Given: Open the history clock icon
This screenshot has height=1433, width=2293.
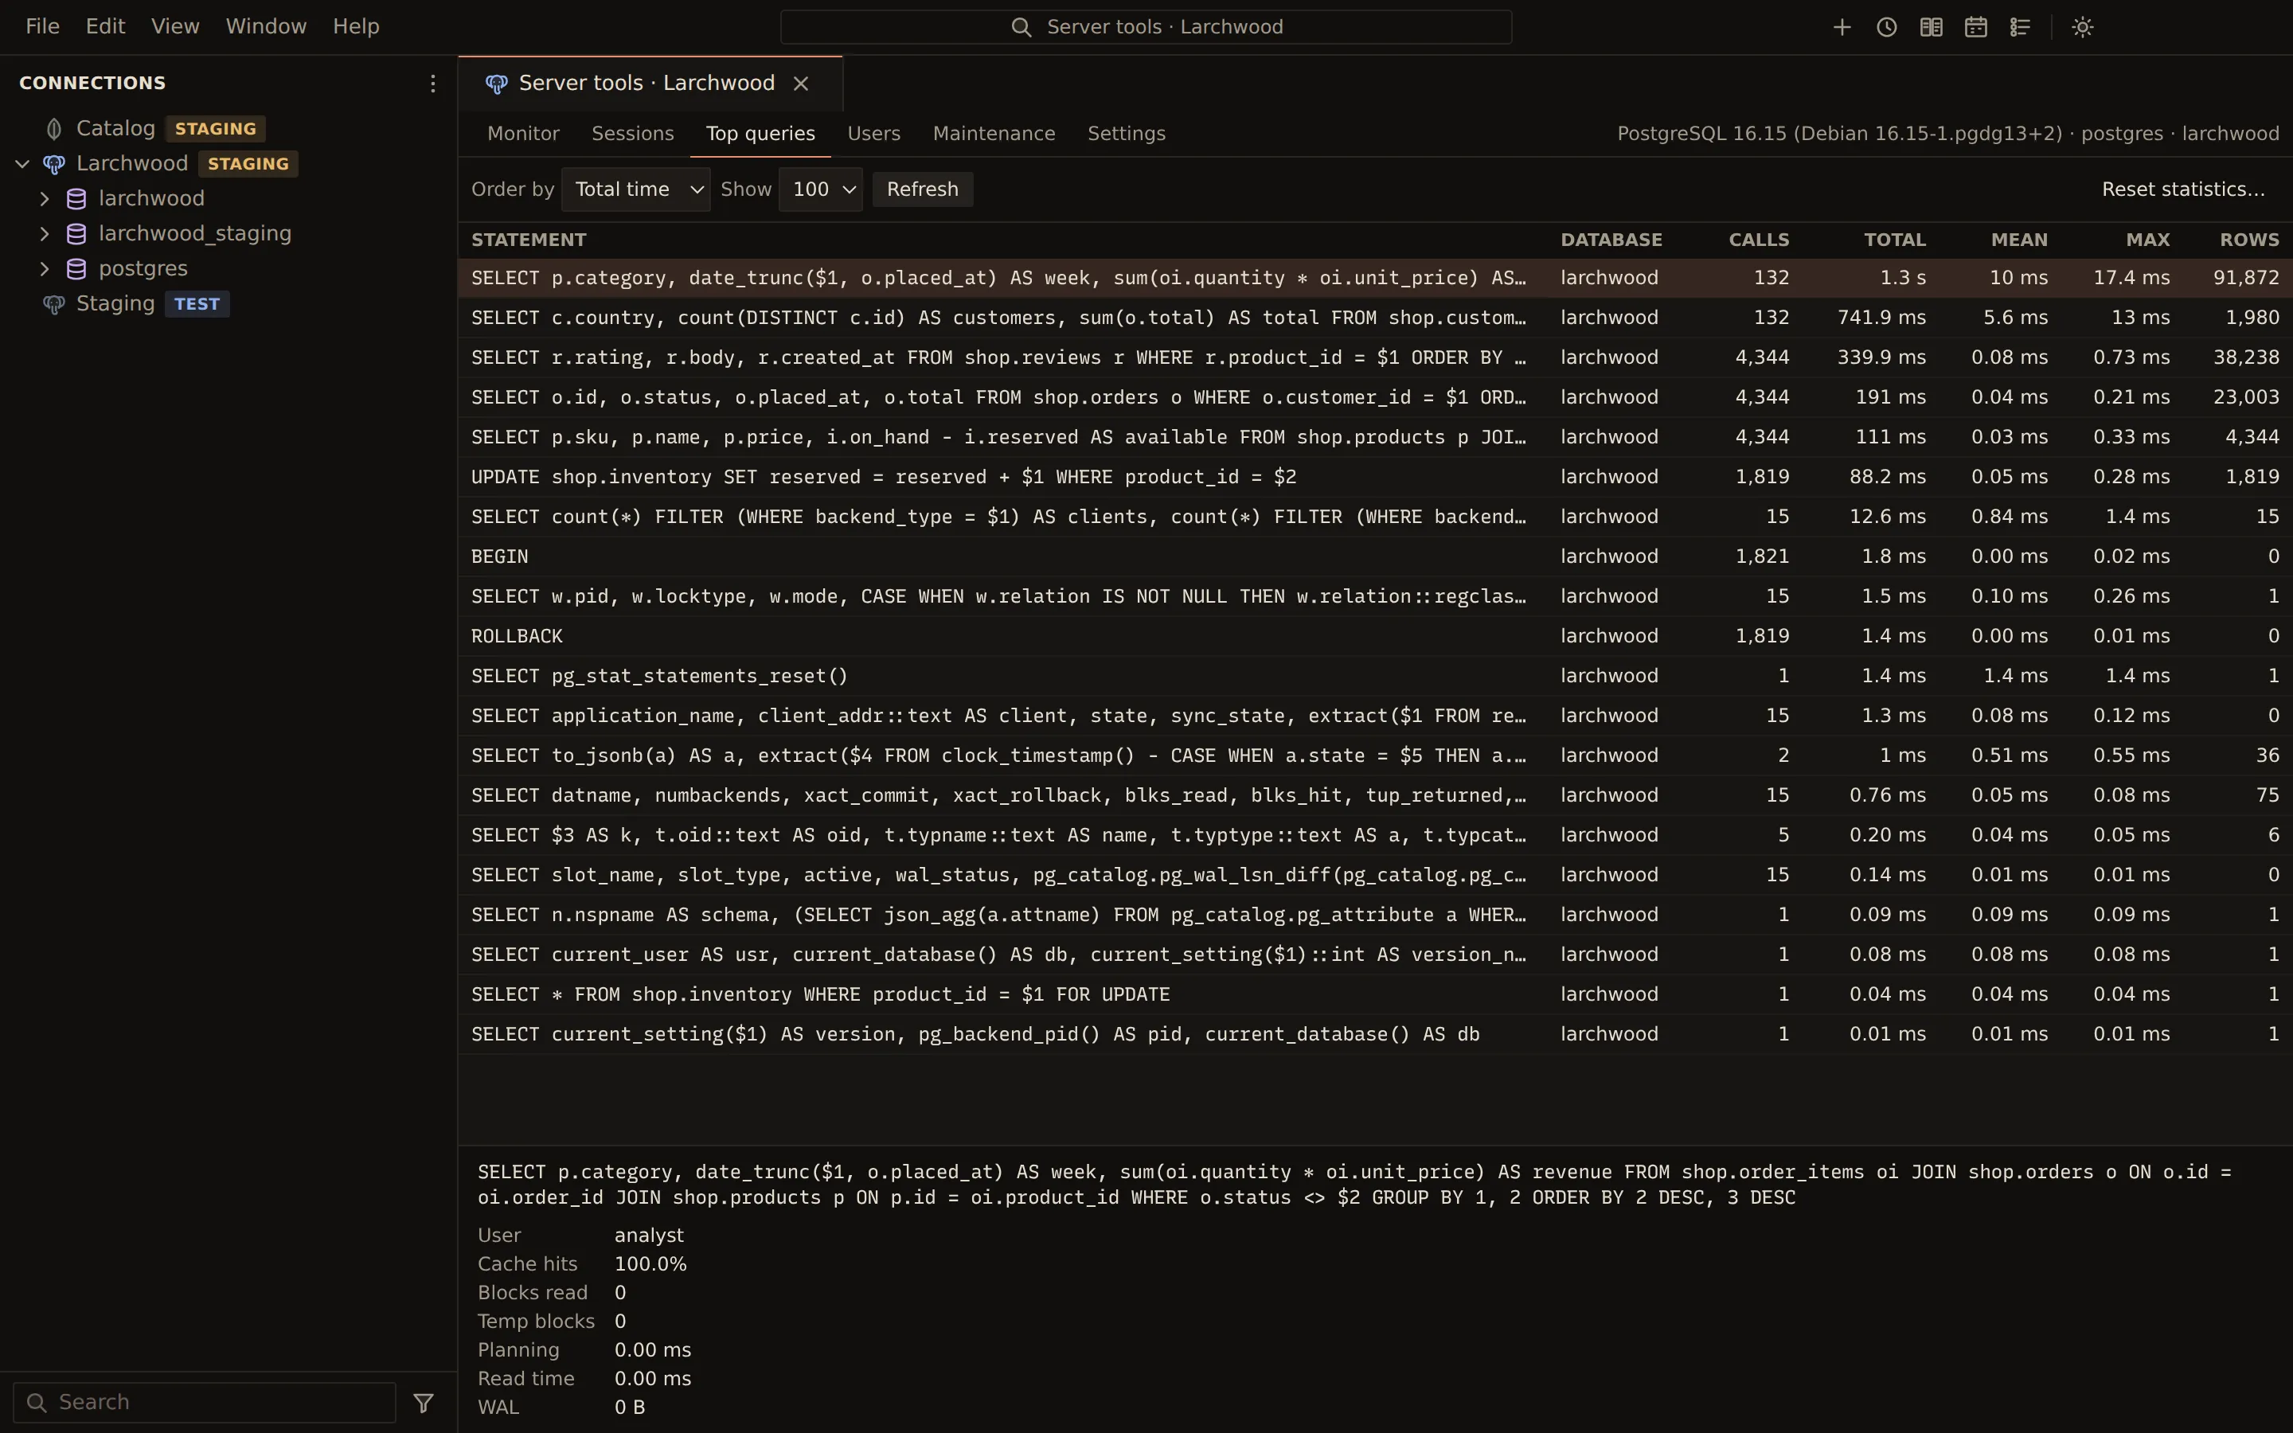Looking at the screenshot, I should tap(1885, 26).
